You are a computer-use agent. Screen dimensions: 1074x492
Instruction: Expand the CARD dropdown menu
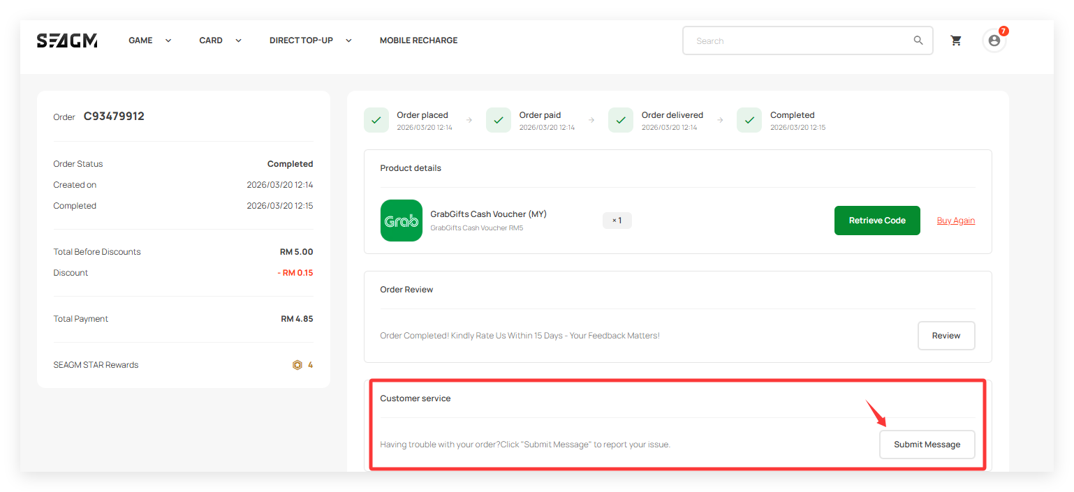pos(220,40)
